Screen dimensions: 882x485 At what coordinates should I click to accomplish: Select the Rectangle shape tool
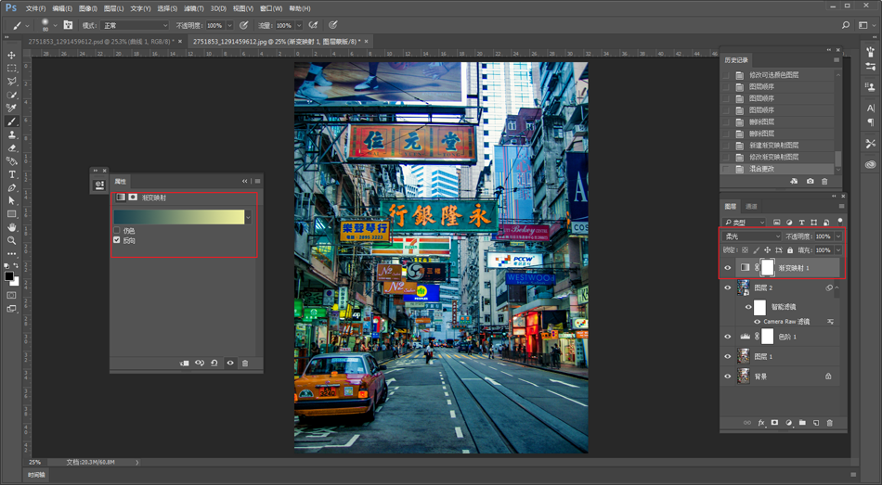tap(11, 214)
